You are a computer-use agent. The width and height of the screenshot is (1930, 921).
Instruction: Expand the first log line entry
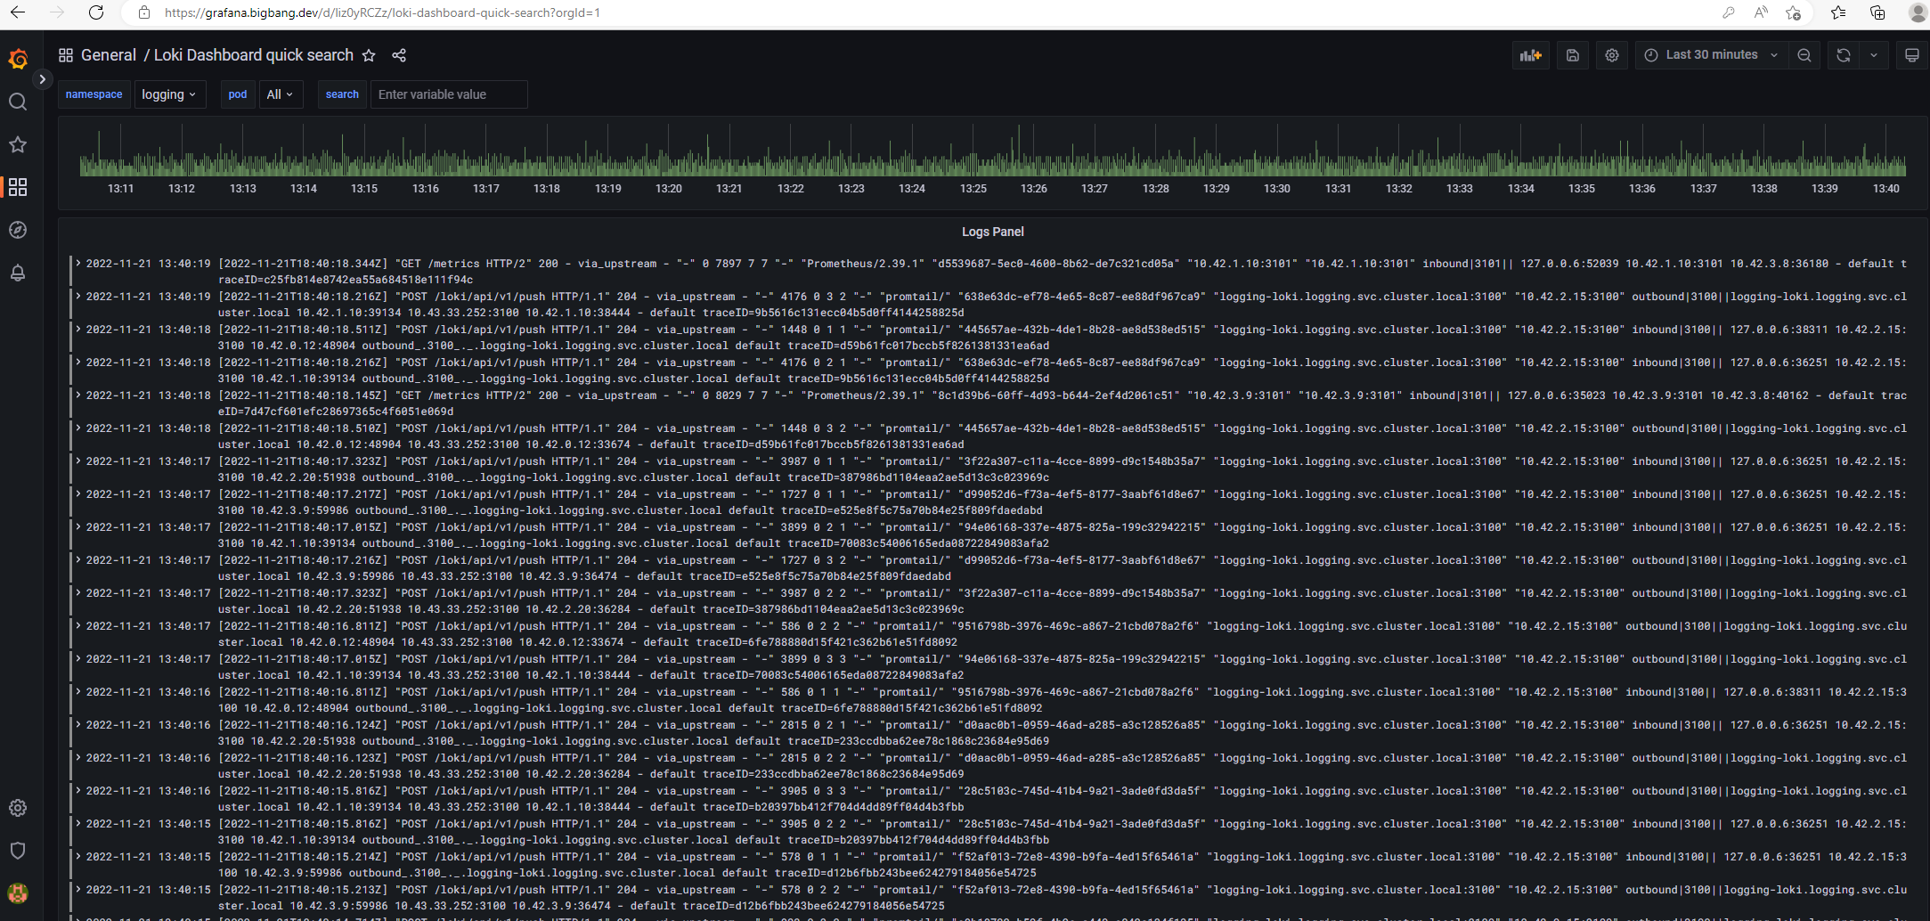coord(78,263)
